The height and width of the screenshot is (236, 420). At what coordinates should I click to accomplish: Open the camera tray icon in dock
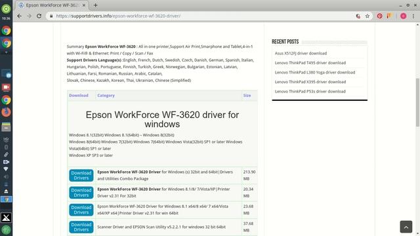6,162
